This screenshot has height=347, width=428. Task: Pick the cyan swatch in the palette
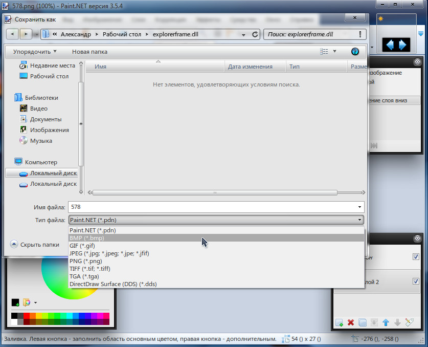pos(70,316)
